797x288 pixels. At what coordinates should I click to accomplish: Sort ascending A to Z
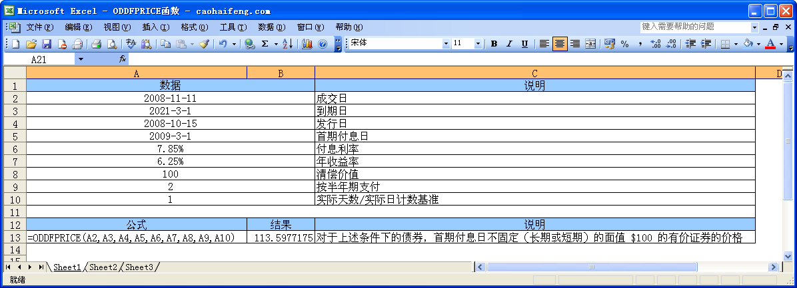pyautogui.click(x=287, y=44)
